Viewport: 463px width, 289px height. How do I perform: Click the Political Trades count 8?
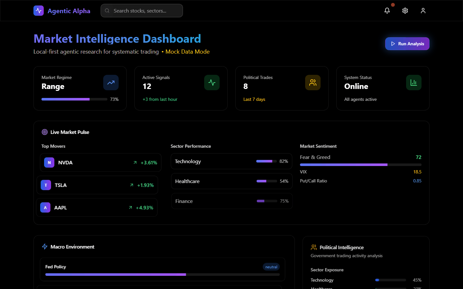coord(246,86)
